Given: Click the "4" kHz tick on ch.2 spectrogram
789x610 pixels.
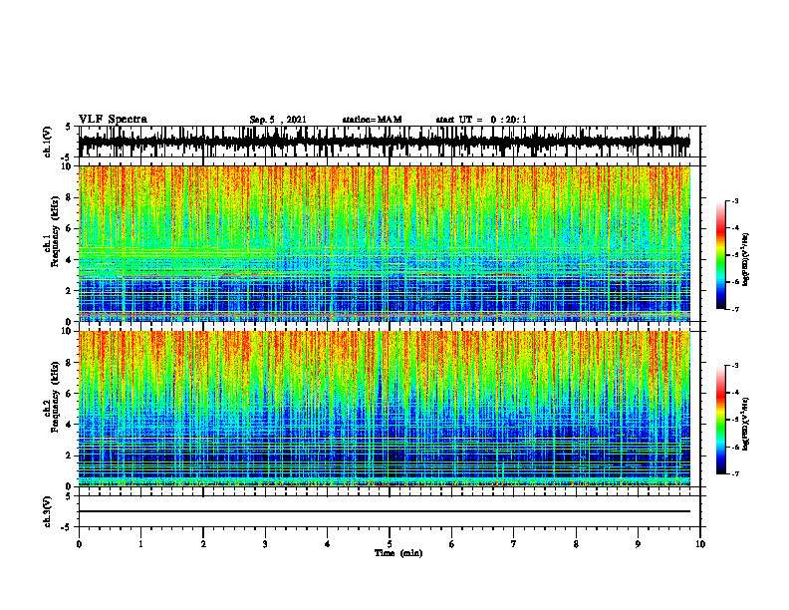Looking at the screenshot, I should (x=70, y=426).
